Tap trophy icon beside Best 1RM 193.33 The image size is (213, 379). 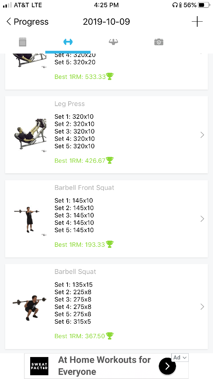click(110, 244)
